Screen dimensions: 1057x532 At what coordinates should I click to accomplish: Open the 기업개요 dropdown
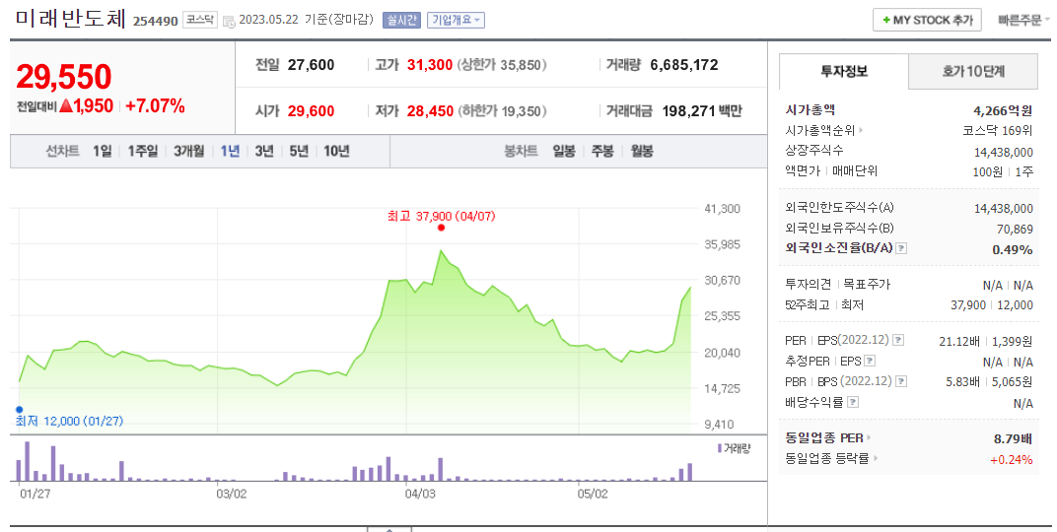[x=456, y=21]
